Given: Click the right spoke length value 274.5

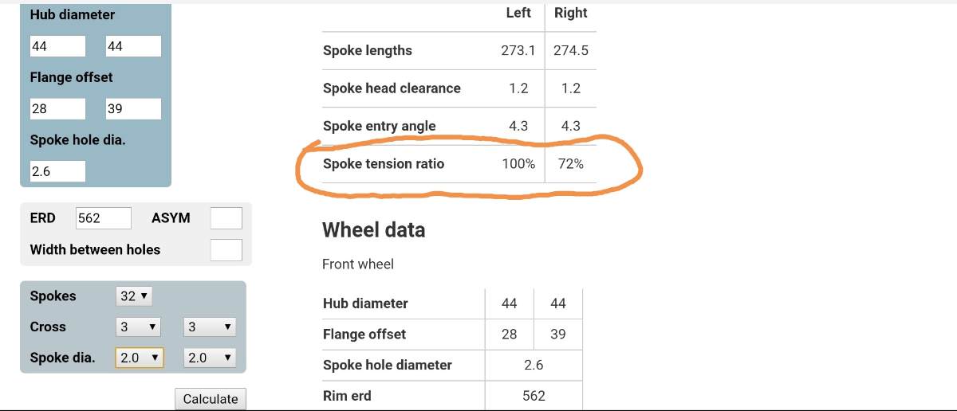Looking at the screenshot, I should pos(571,50).
